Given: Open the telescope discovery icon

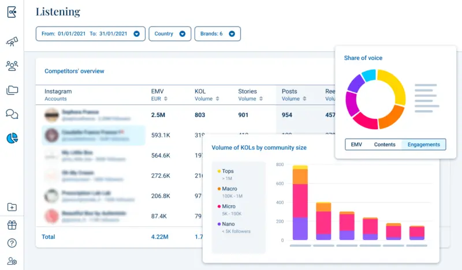Looking at the screenshot, I should 12,42.
